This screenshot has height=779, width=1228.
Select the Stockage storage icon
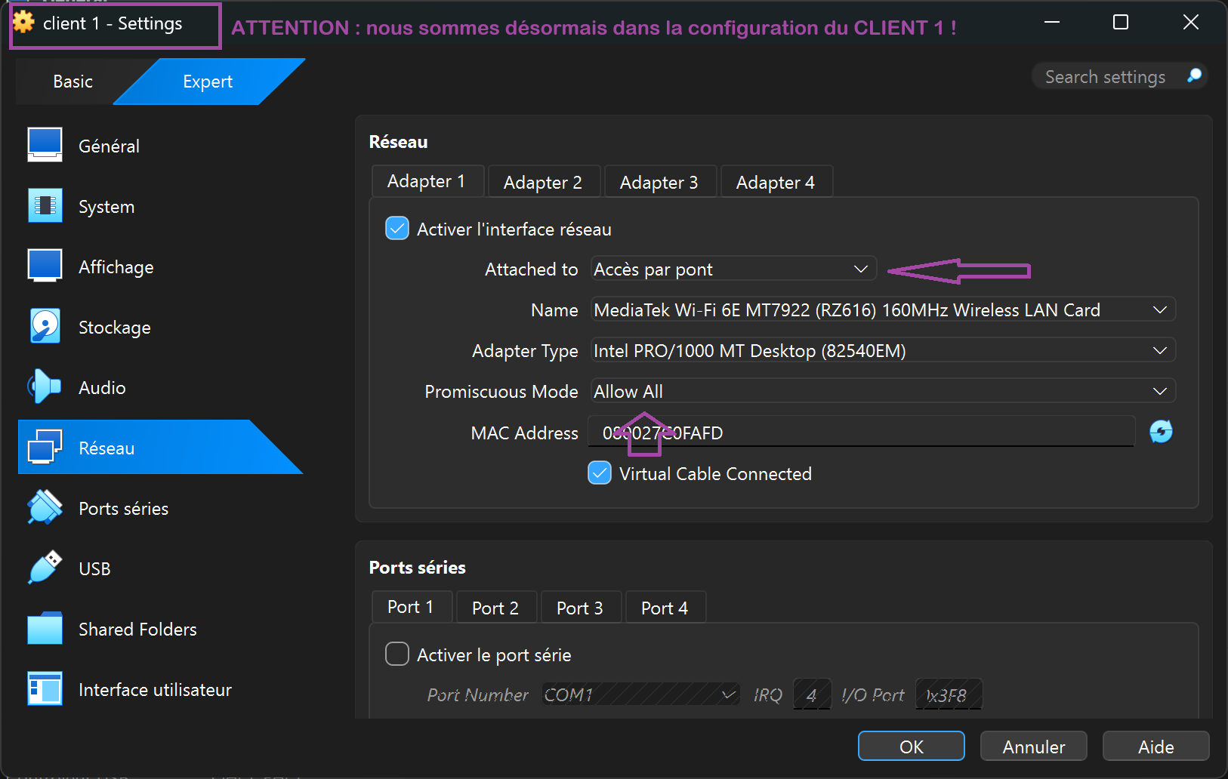point(45,326)
